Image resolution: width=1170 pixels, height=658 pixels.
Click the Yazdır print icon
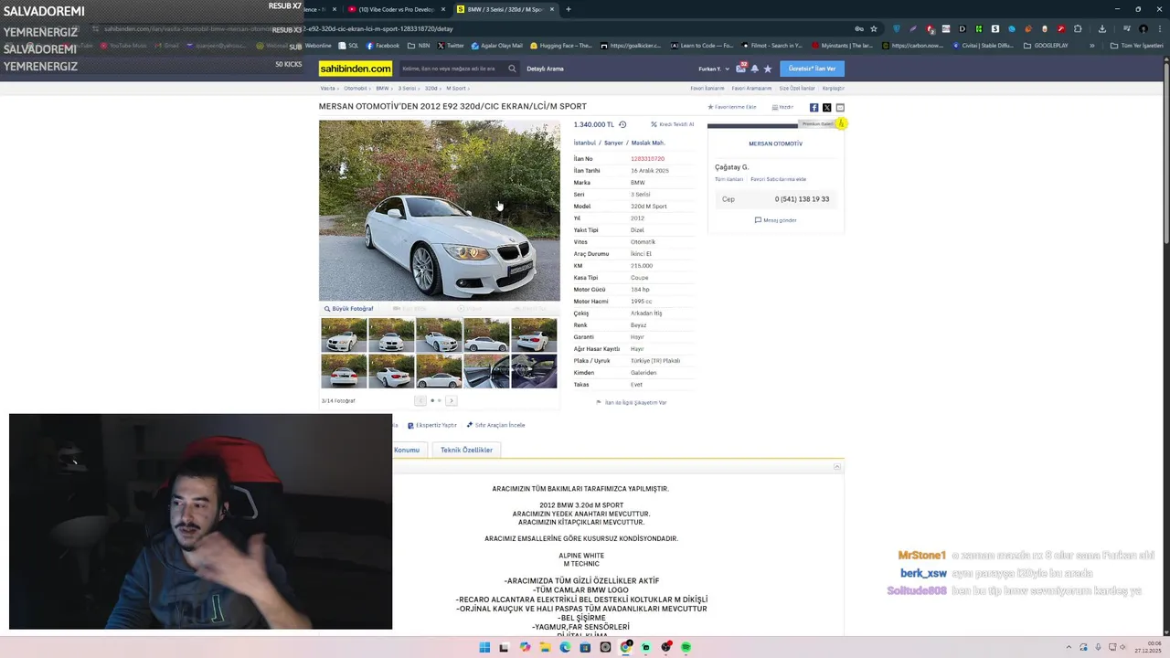pyautogui.click(x=782, y=107)
